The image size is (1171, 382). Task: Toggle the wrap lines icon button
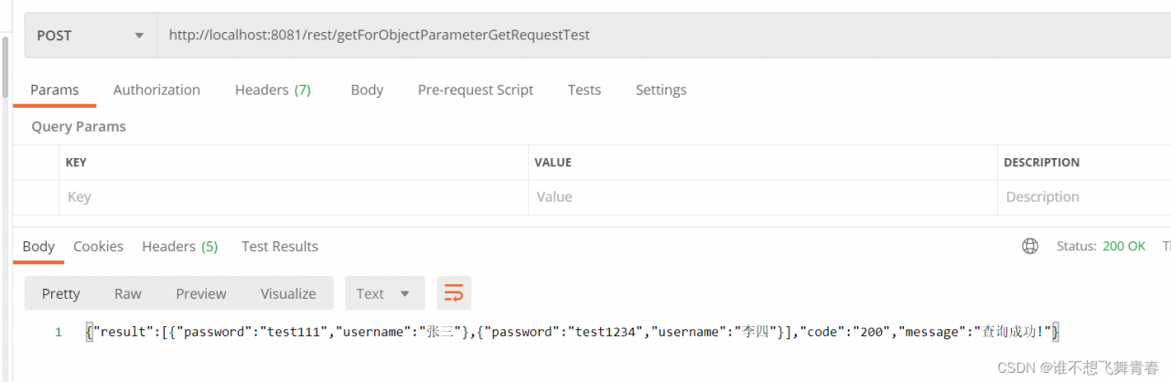point(454,293)
